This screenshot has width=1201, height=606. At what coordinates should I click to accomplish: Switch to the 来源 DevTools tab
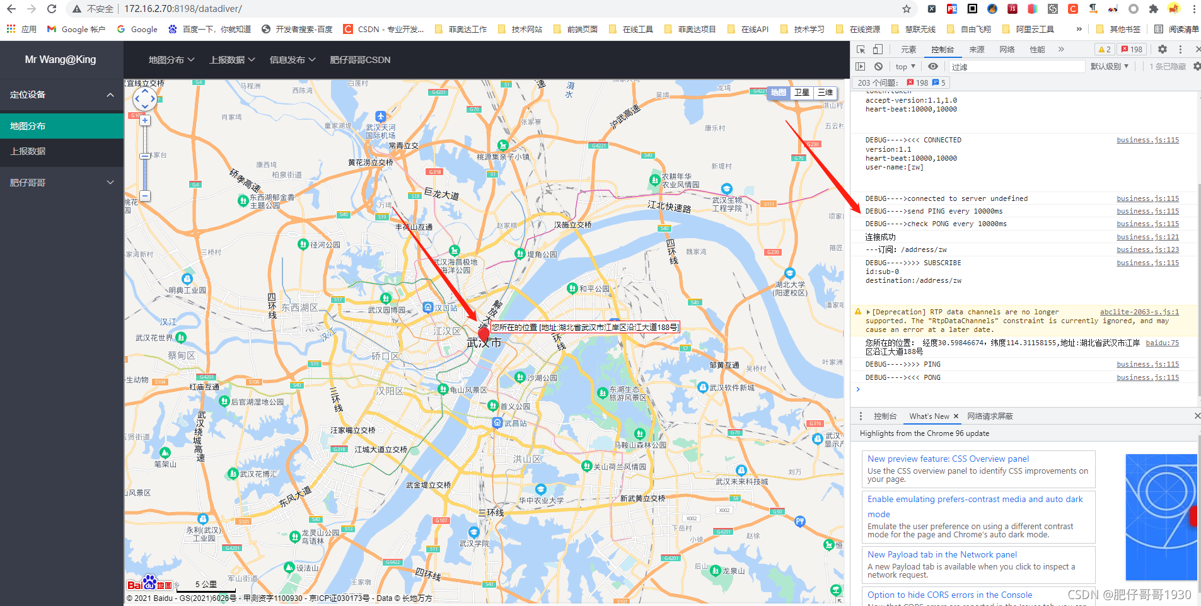pos(977,49)
